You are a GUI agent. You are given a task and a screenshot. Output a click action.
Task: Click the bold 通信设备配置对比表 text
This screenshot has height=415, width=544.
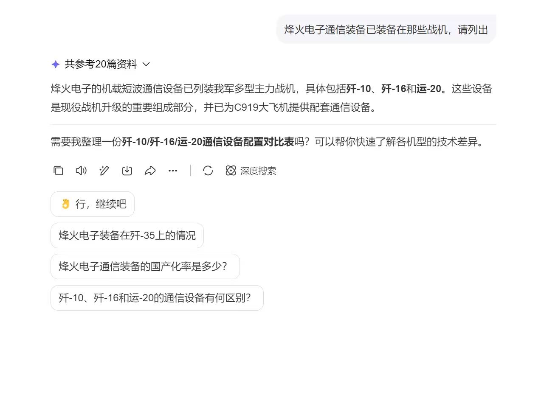248,142
